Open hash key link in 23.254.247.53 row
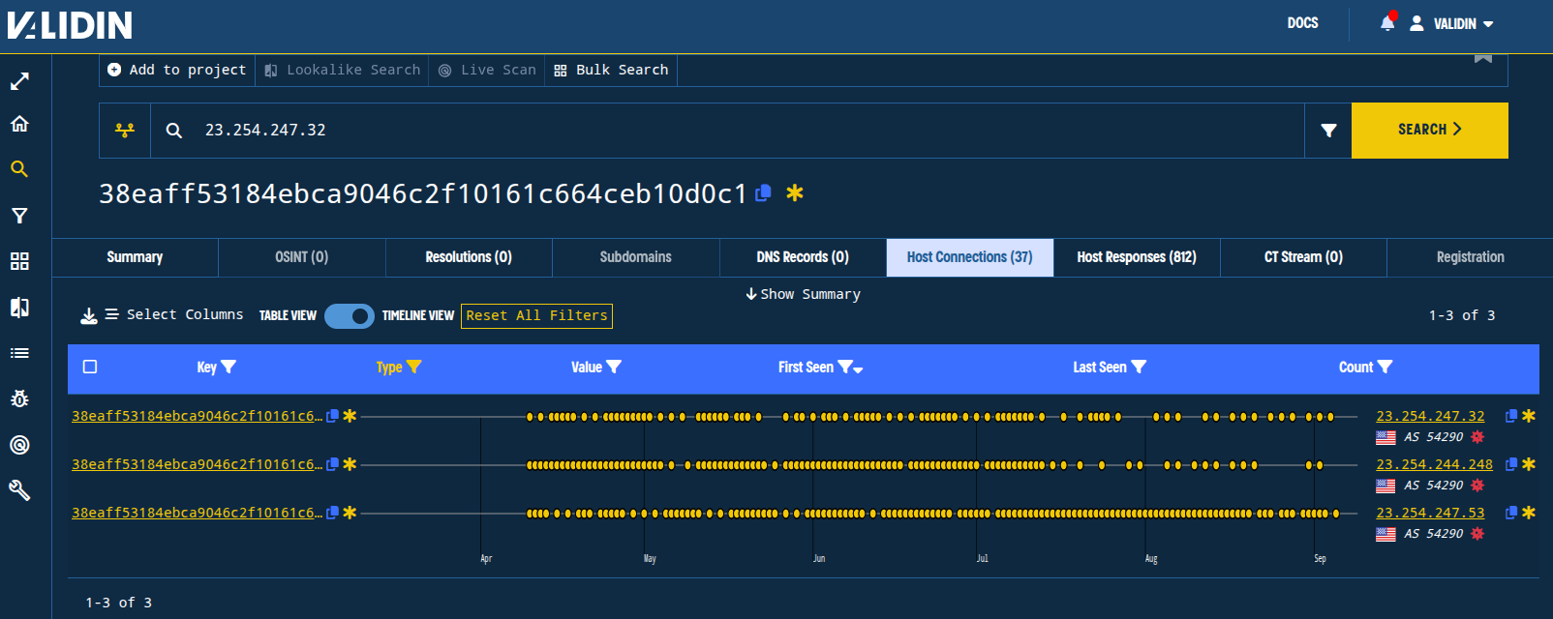Viewport: 1553px width, 619px height. [197, 513]
